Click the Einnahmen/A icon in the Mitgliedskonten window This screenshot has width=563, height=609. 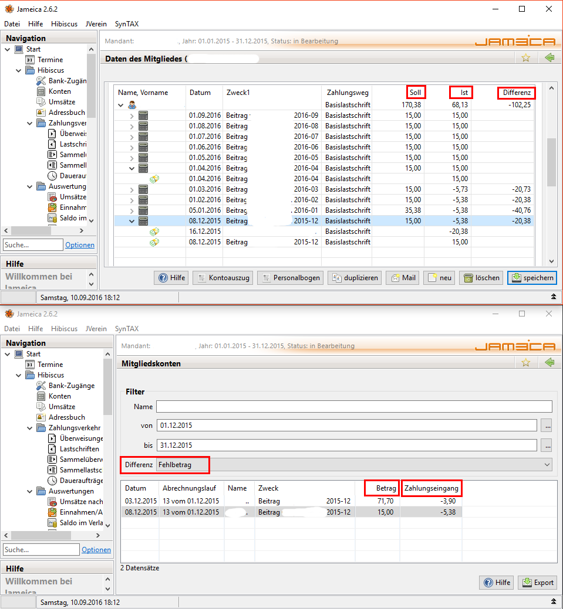pyautogui.click(x=52, y=512)
